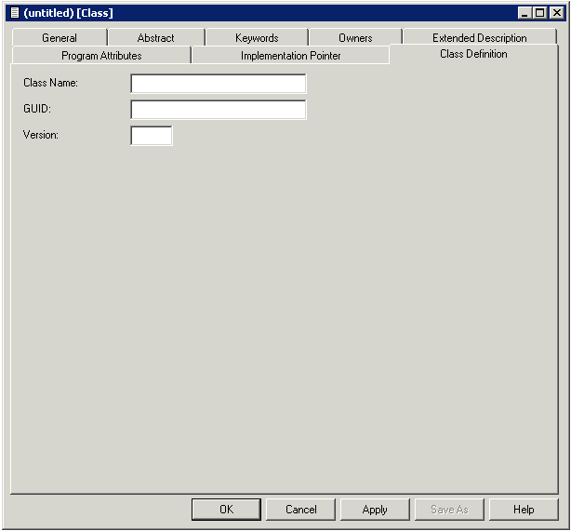Click inside the Version field
This screenshot has width=571, height=531.
(x=152, y=136)
